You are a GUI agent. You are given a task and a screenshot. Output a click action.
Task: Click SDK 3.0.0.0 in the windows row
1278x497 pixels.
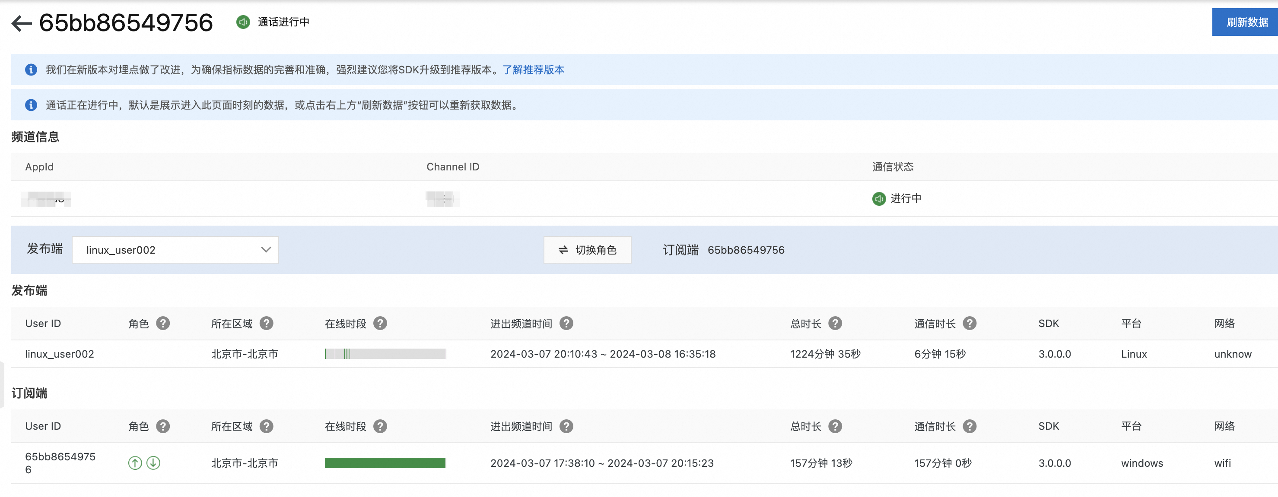(x=1054, y=463)
